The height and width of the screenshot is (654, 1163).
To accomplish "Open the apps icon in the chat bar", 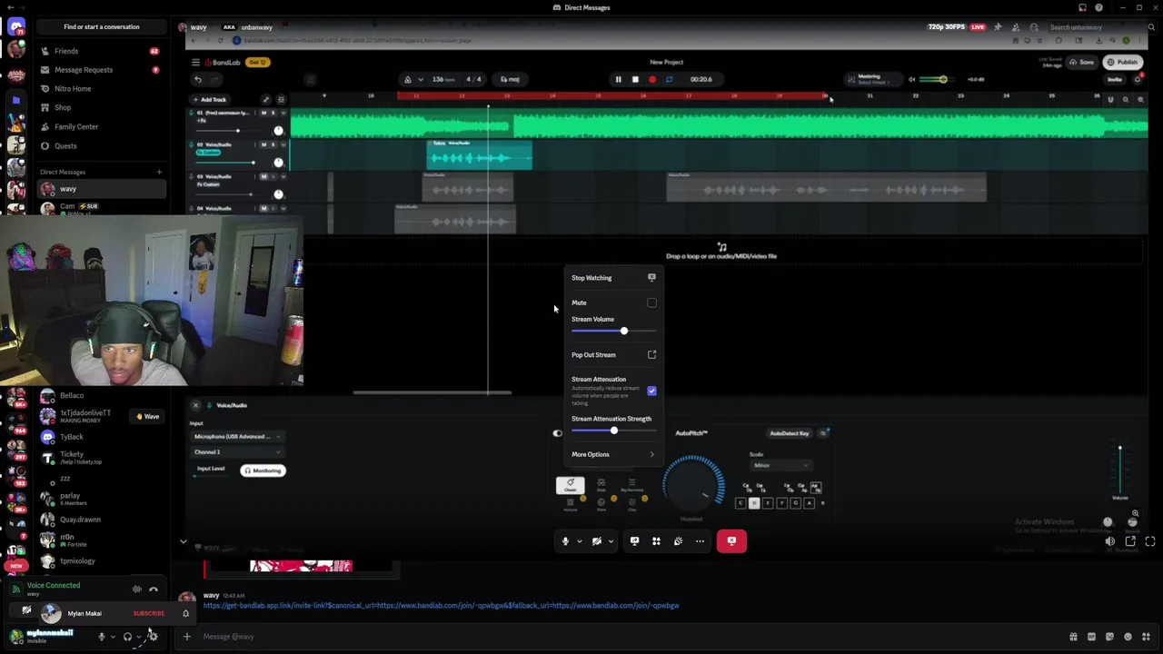I will [1147, 637].
